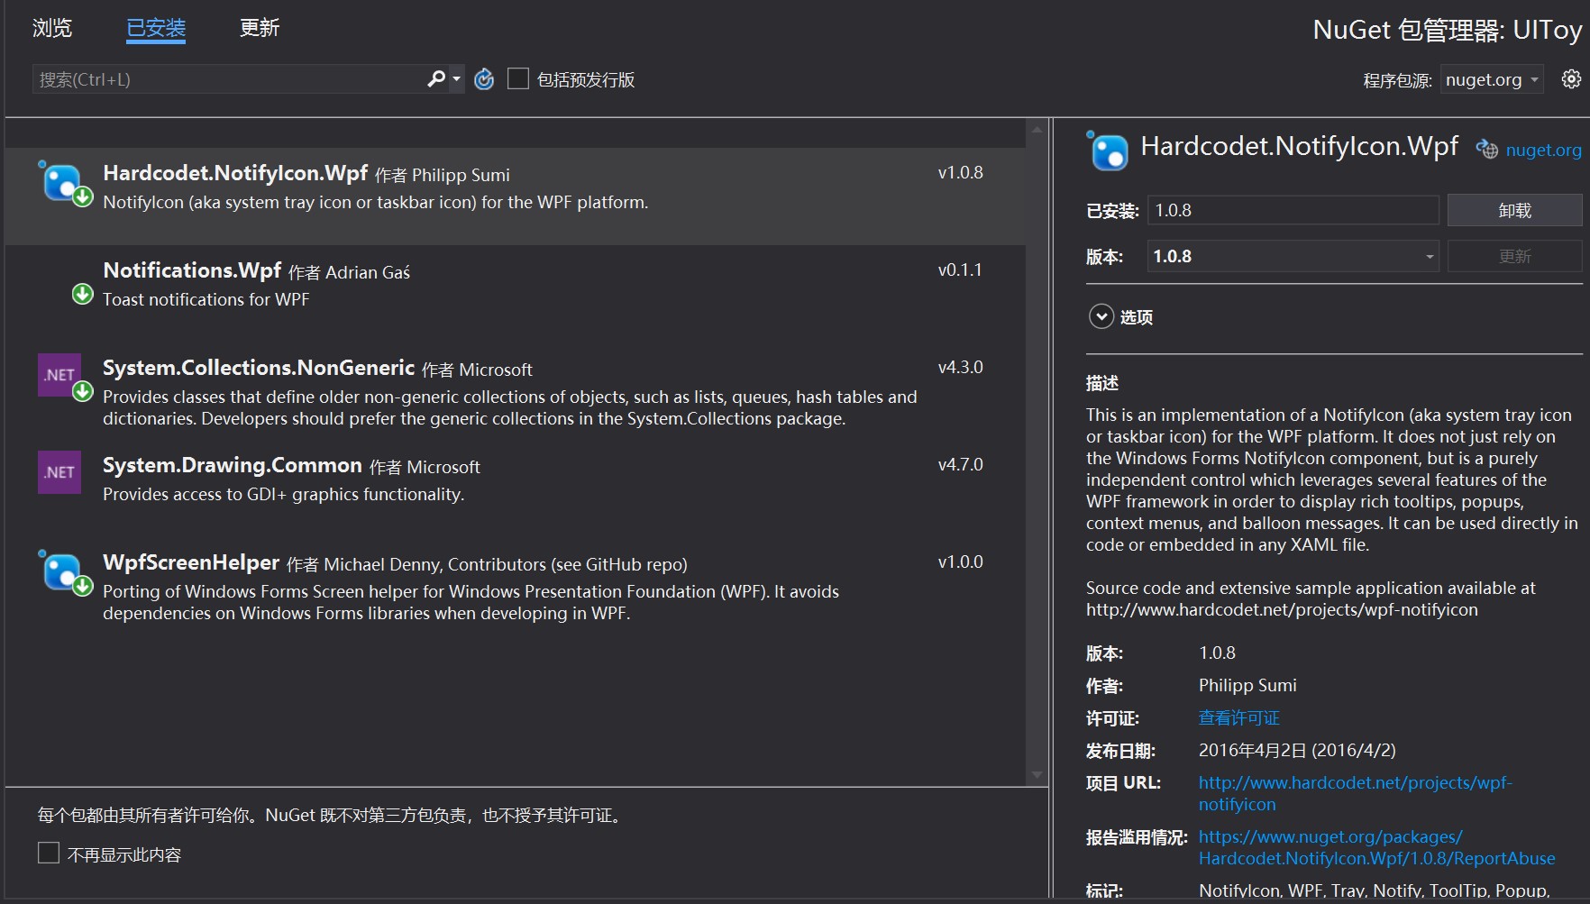Click the refresh package list icon
The width and height of the screenshot is (1590, 904).
click(x=484, y=79)
